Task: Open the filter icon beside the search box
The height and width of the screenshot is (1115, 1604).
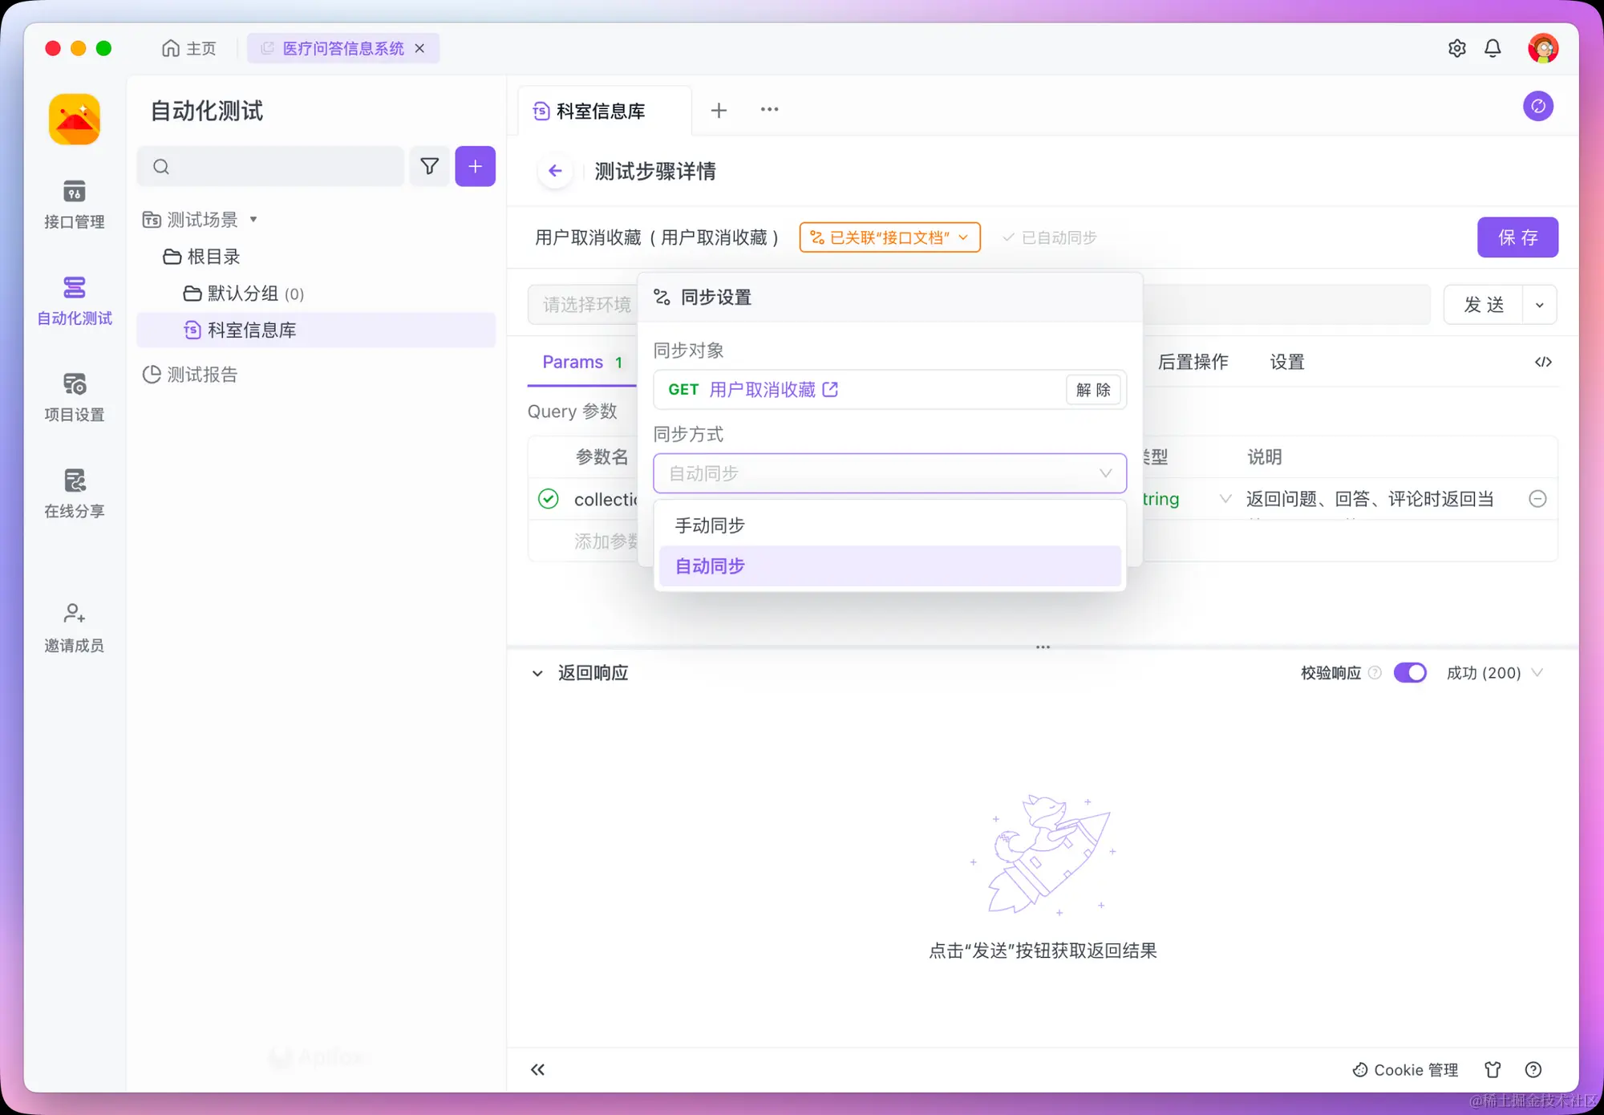Action: pos(430,166)
